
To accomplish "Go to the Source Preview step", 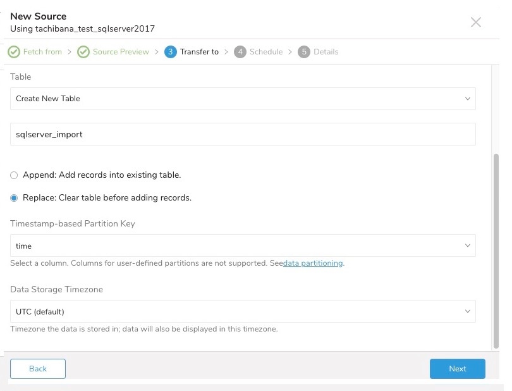I will [x=121, y=52].
